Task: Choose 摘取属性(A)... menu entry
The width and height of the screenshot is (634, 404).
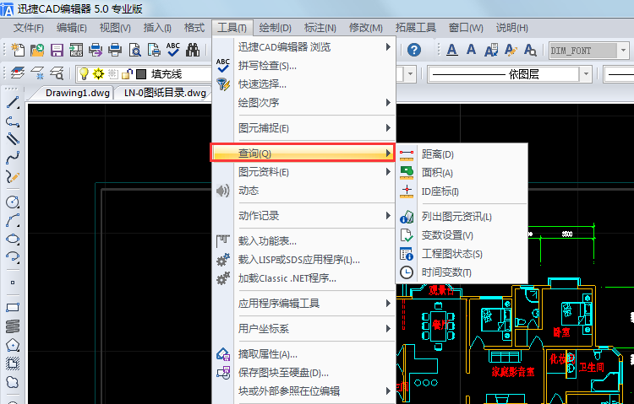Action: click(x=304, y=354)
